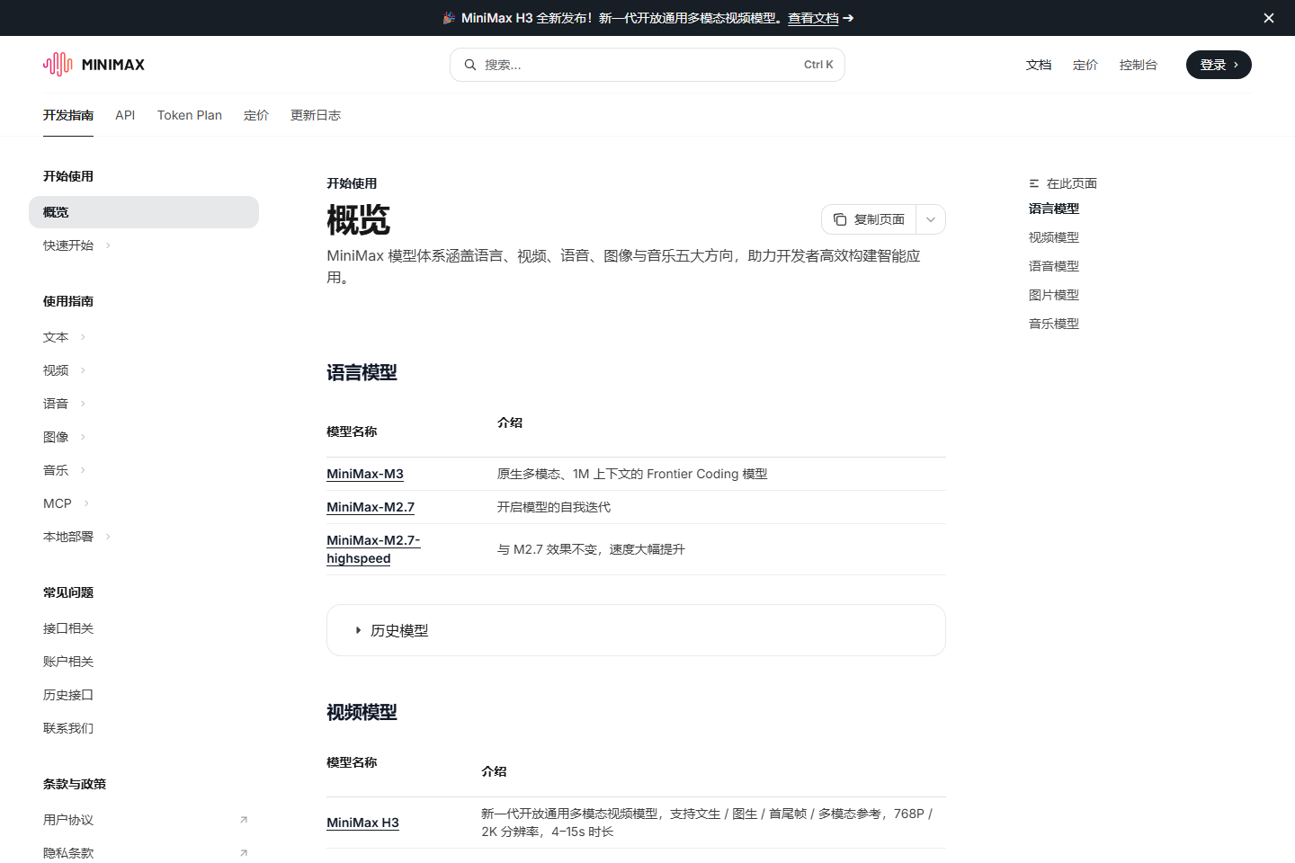
Task: Expand the 语音 guide section
Action: point(83,404)
